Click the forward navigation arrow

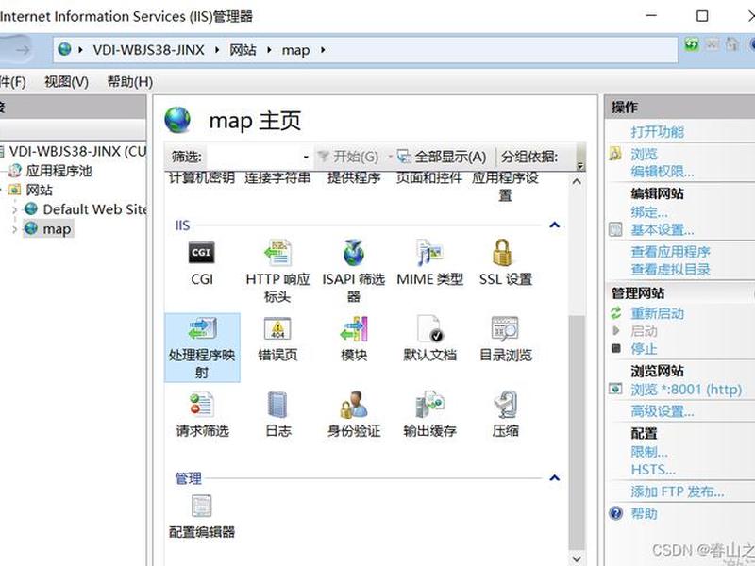coord(22,50)
